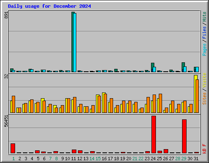Click day label 10 on the x-axis
Viewport: 209px width, 163px height.
click(67, 159)
